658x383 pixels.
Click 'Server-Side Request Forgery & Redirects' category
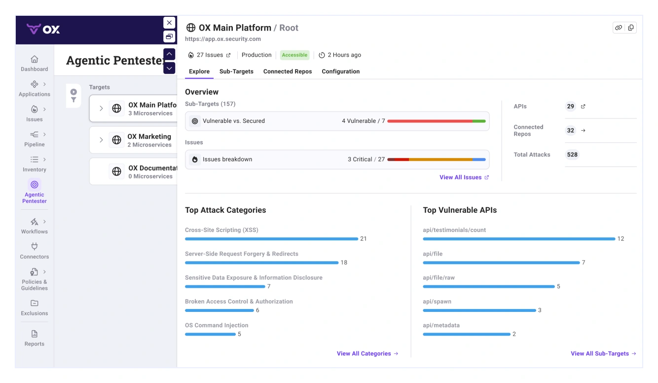point(242,254)
